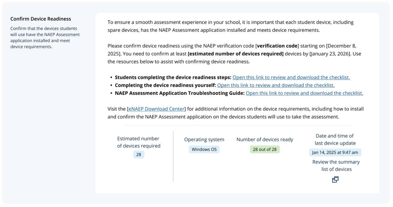This screenshot has height=207, width=393.
Task: Click the "Number of devices ready" label
Action: [265, 140]
